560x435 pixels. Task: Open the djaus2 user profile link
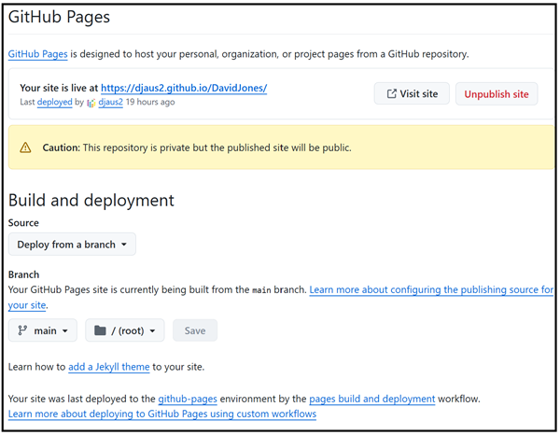point(111,102)
